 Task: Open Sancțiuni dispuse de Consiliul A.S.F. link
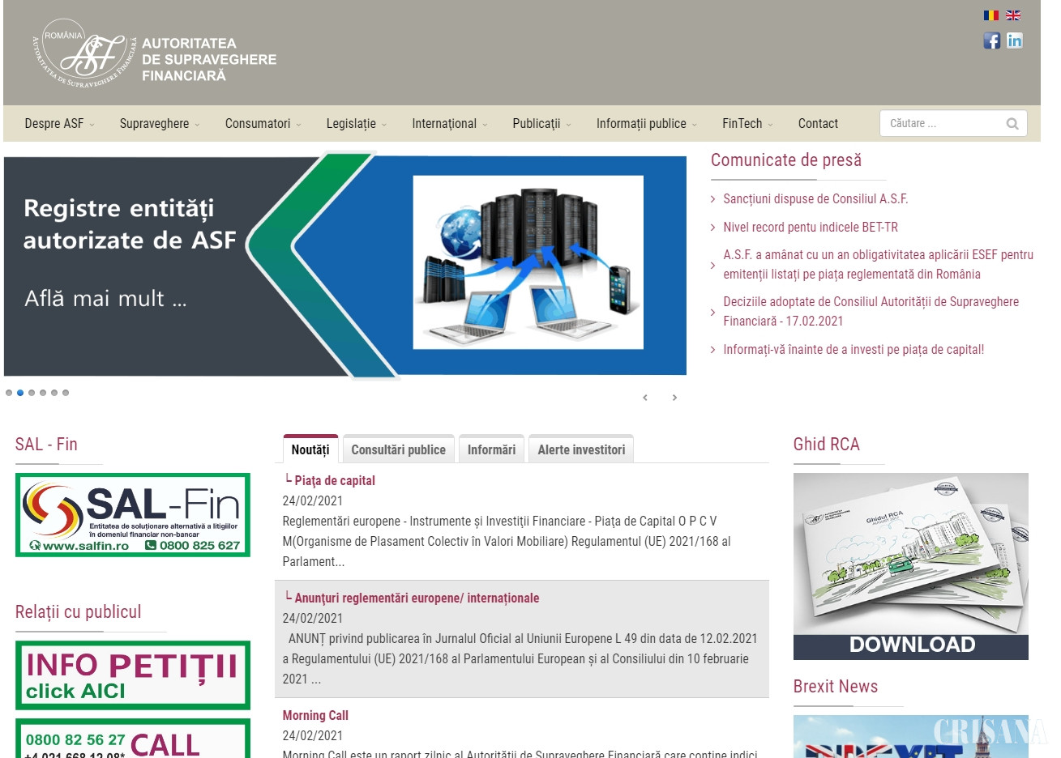tap(815, 199)
